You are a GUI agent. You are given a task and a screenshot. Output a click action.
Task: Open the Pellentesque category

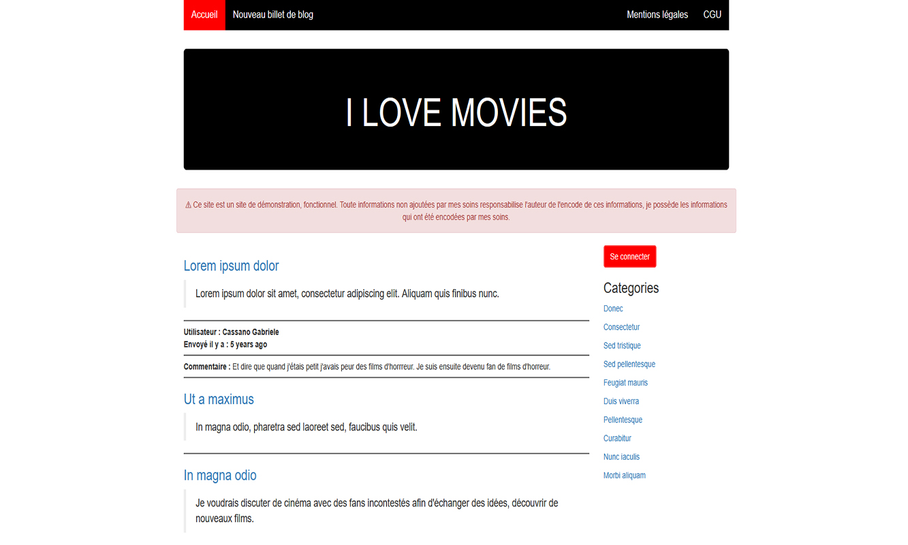tap(623, 420)
